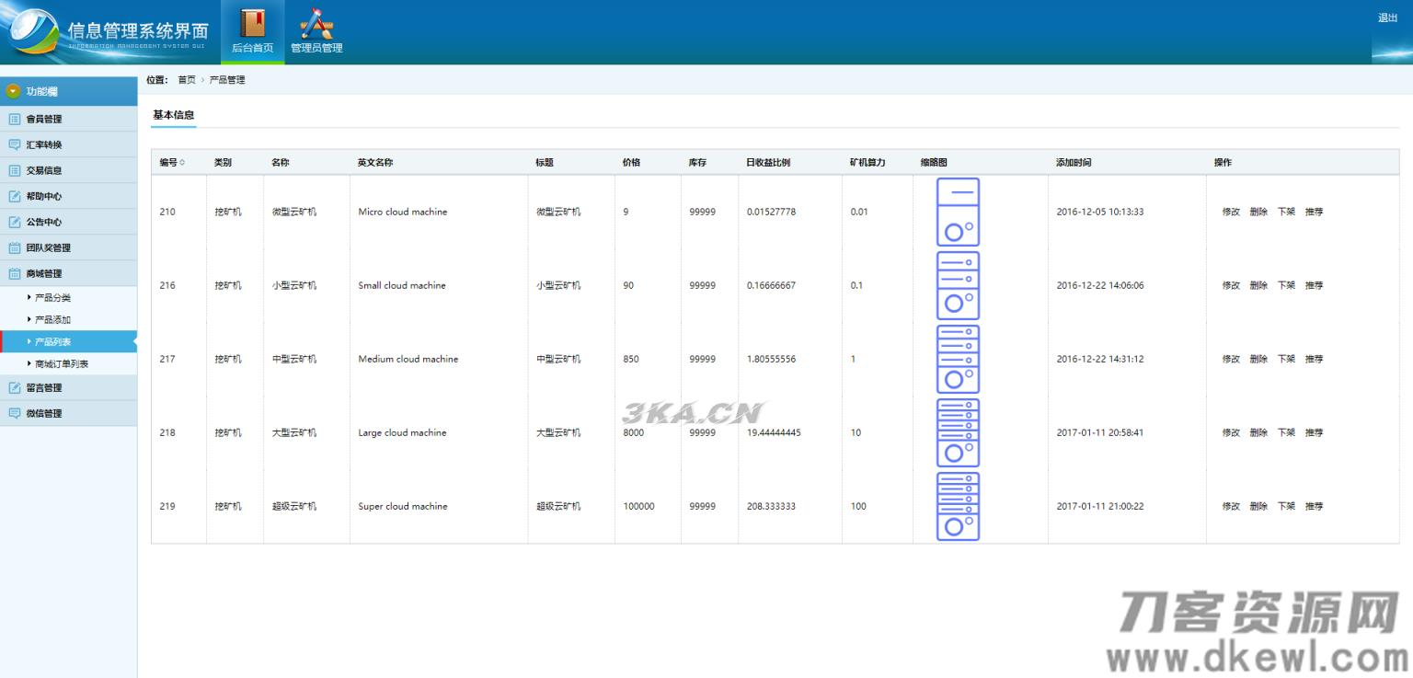Screen dimensions: 1413x678
Task: Click 推荐 for product 218
Action: click(x=1314, y=432)
